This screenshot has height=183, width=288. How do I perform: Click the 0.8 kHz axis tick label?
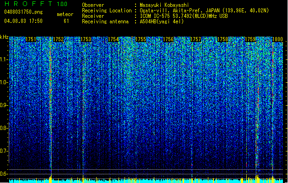(4, 128)
